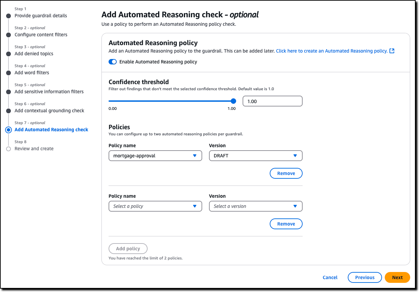Image resolution: width=419 pixels, height=292 pixels.
Task: Click Step 5 sensitive information circle indicator
Action: click(x=8, y=92)
